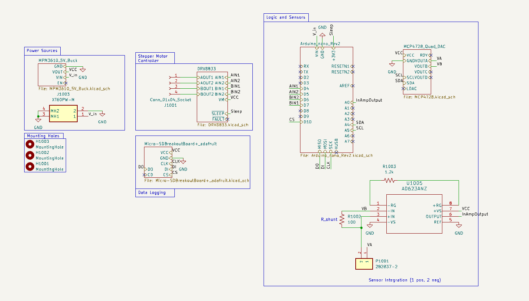Open the File: Arduino_nano_Rev2.kicad_sch link
Screen dimensions: 529x301
347,155
